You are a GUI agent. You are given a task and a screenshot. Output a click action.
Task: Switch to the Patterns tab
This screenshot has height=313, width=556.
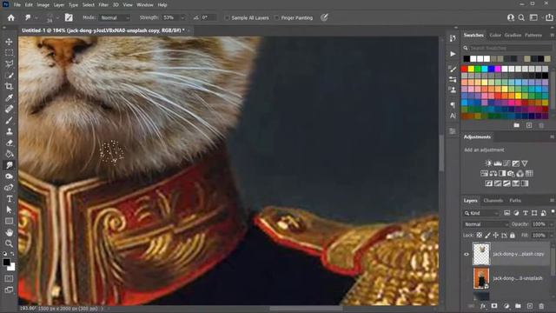(533, 35)
